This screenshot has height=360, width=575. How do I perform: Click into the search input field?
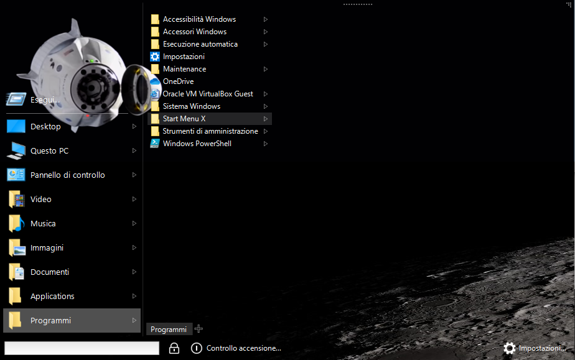[x=82, y=348]
